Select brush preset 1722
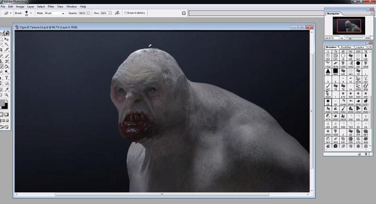The height and width of the screenshot is (204, 376). click(328, 64)
